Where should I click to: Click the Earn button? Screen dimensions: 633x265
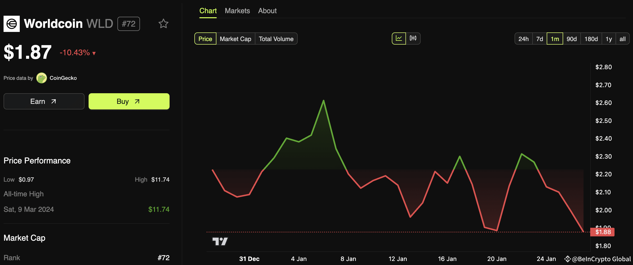44,101
